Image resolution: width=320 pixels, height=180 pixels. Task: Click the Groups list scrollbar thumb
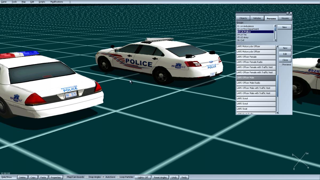click(x=275, y=29)
